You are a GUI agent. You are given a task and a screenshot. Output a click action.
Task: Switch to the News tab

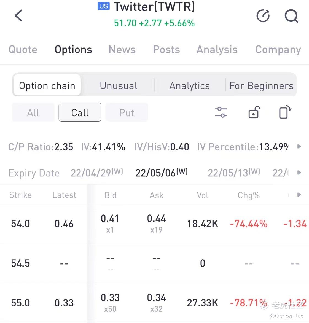[x=122, y=50]
